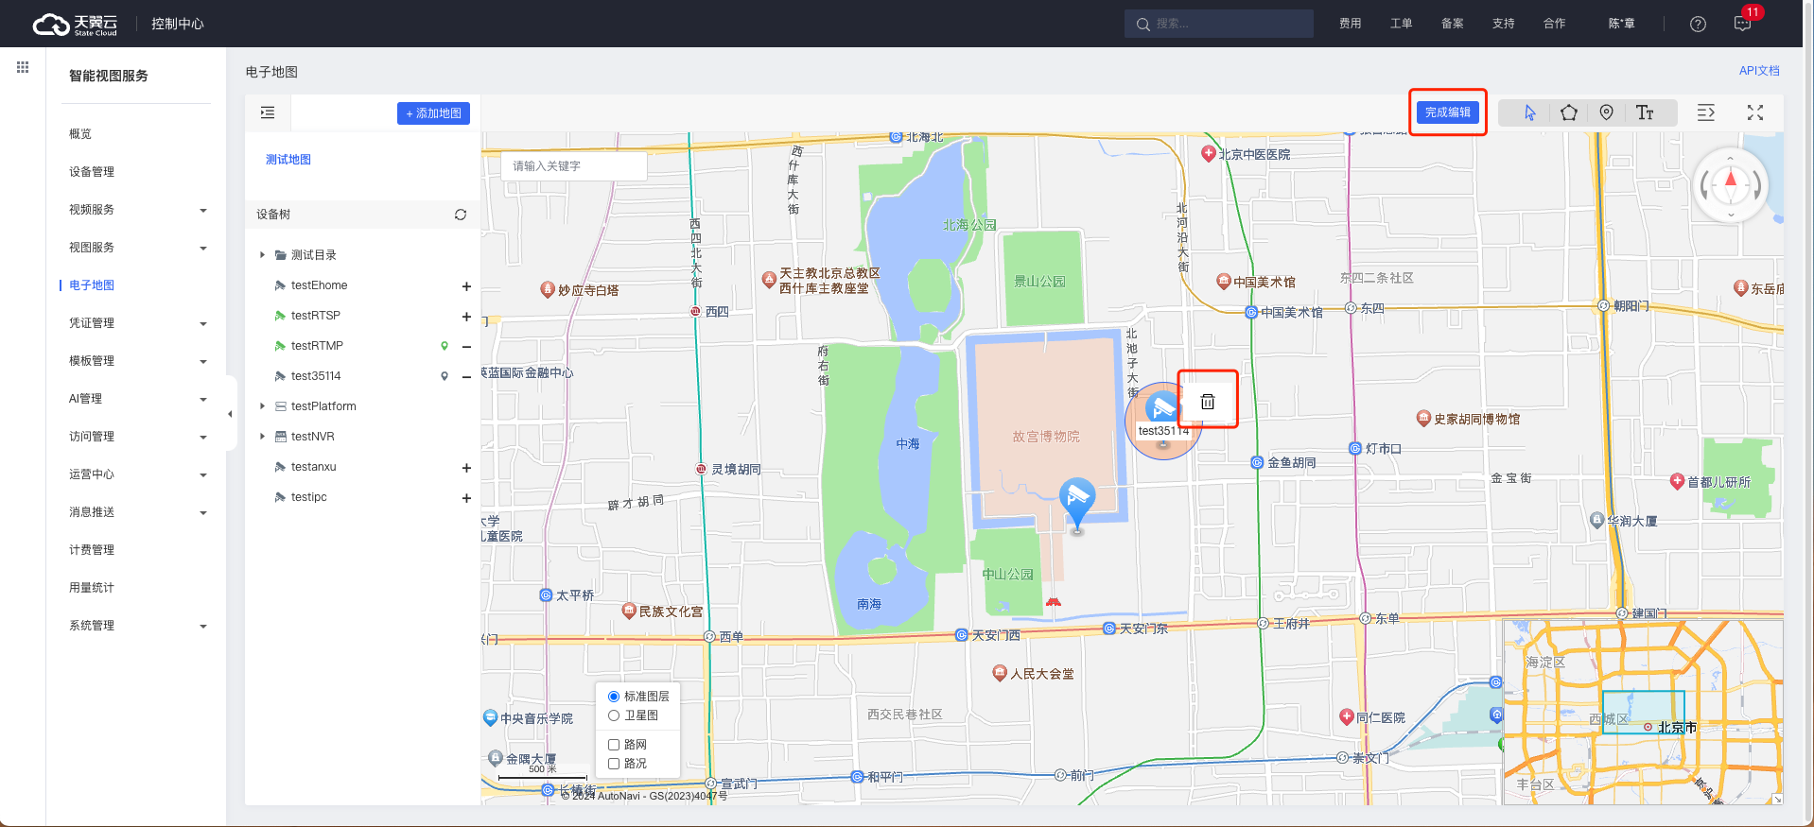Select testipc device row
This screenshot has height=827, width=1814.
click(362, 497)
